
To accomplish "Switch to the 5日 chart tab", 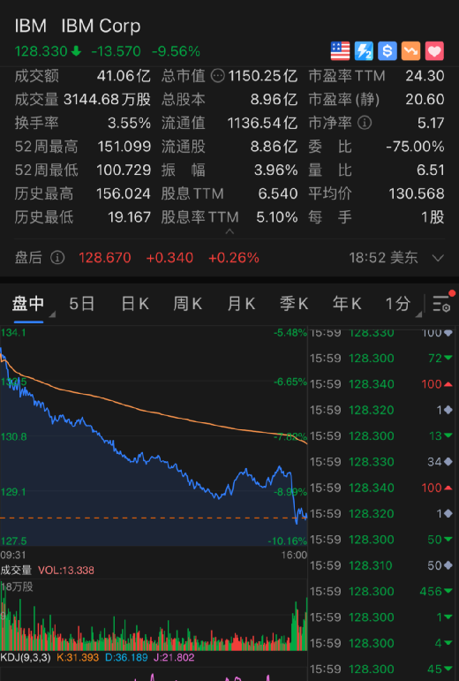I will (x=81, y=304).
